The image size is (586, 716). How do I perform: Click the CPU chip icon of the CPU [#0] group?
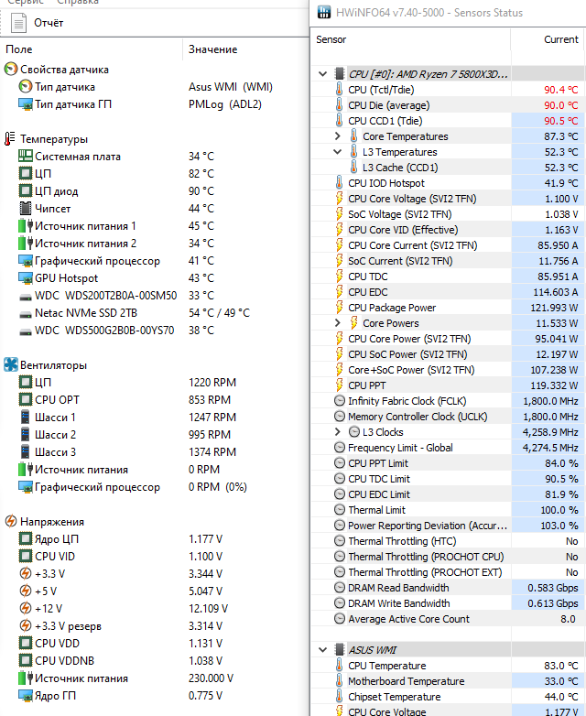[x=340, y=74]
